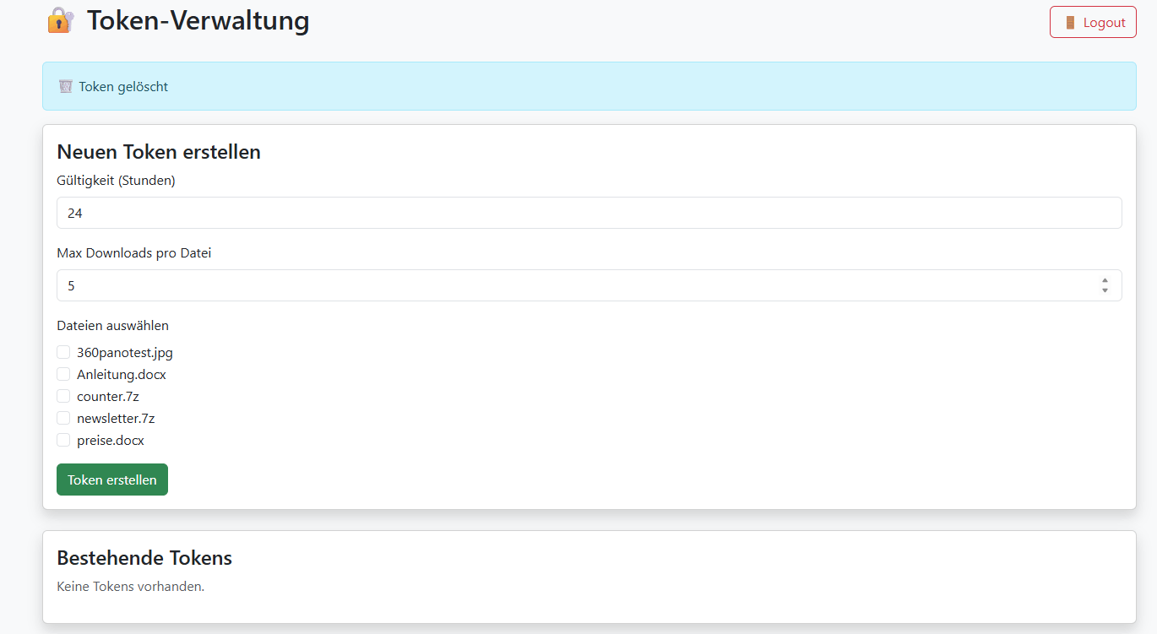Decrease Max Downloads with down arrow

[x=1105, y=290]
